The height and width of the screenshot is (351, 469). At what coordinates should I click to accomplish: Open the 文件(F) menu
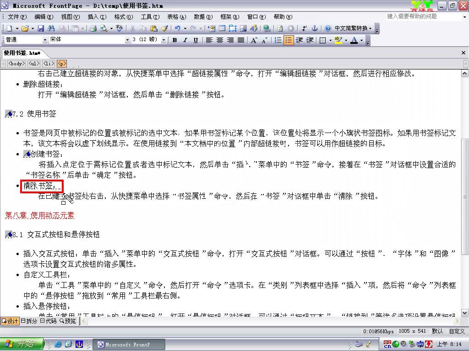(17, 17)
